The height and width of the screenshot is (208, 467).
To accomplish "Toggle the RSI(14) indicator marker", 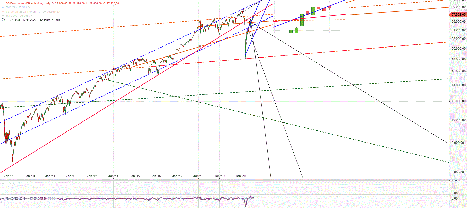I will tap(3, 183).
